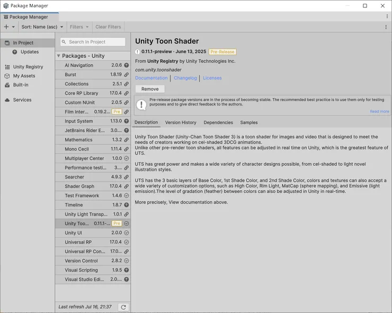The height and width of the screenshot is (313, 392).
Task: Collapse the Packages - Unity group
Action: pos(58,56)
